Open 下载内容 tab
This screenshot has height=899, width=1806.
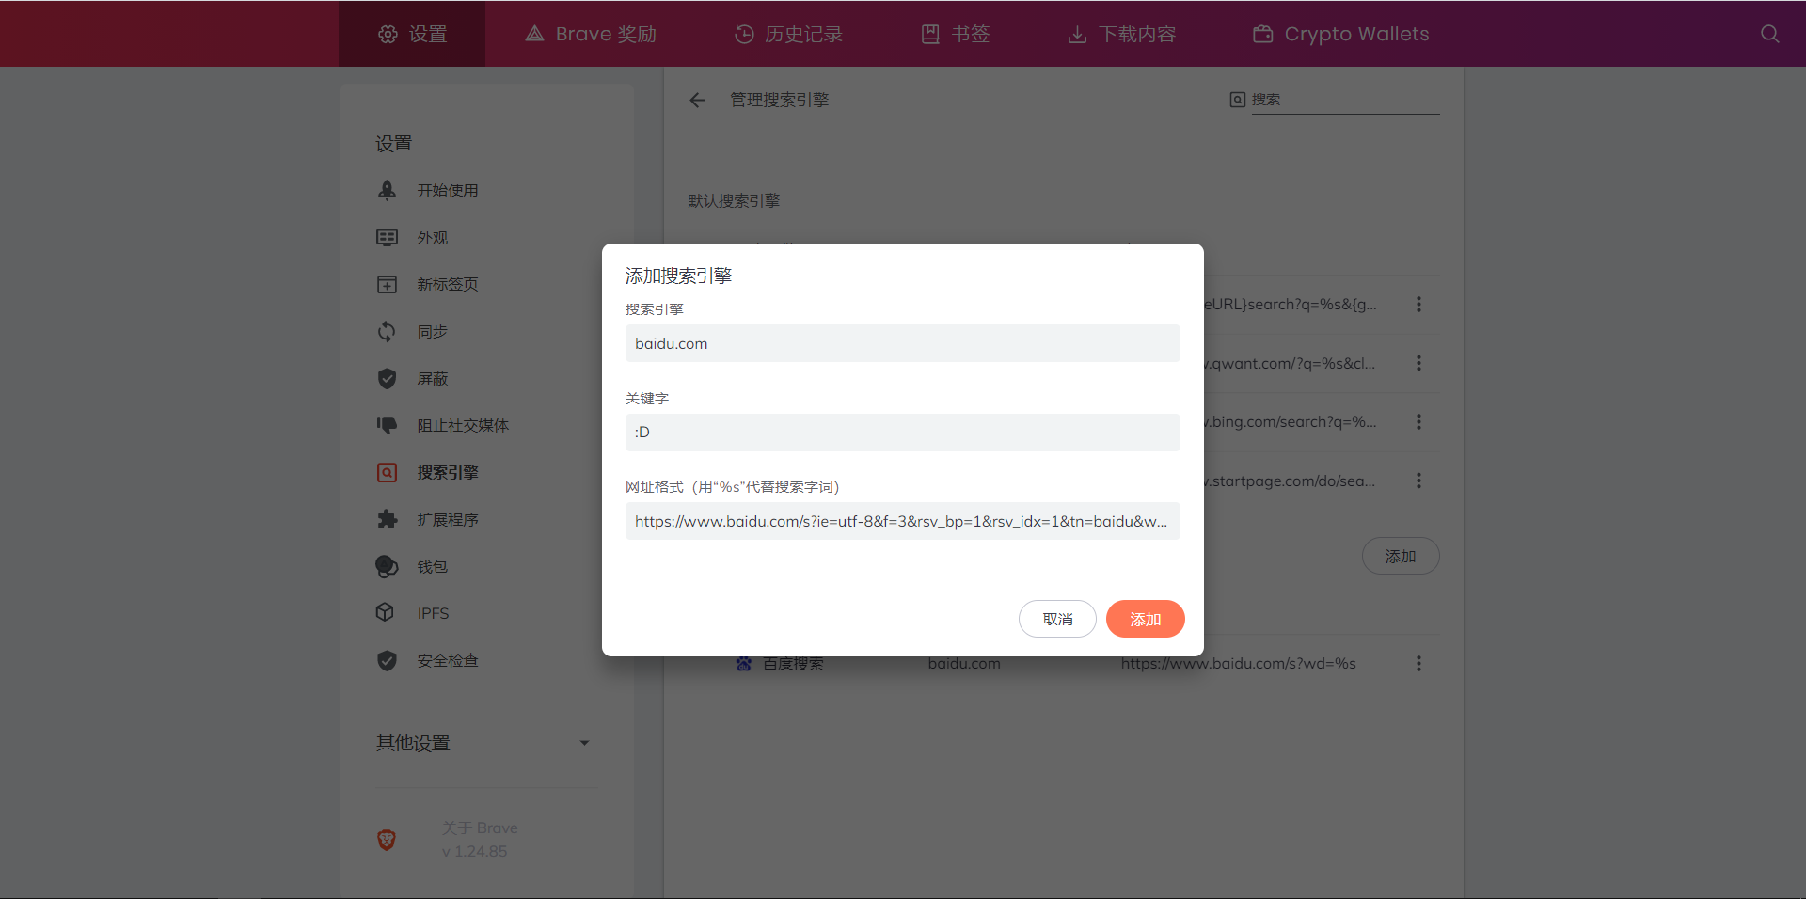coord(1121,34)
